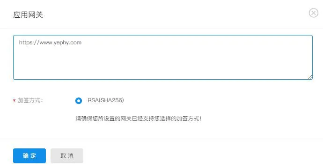This screenshot has width=323, height=168.
Task: Confirm with the blue 确定 button
Action: pyautogui.click(x=29, y=156)
